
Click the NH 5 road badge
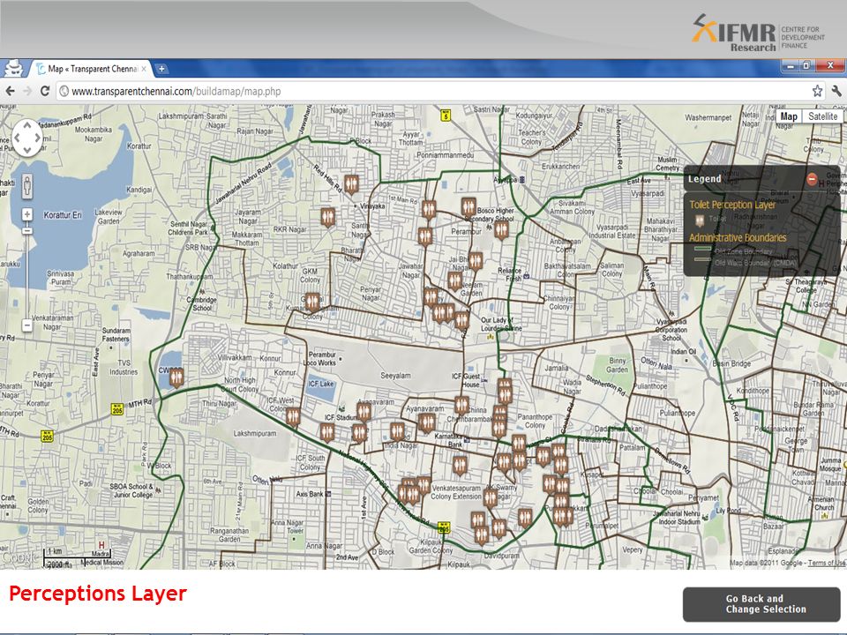tap(446, 115)
